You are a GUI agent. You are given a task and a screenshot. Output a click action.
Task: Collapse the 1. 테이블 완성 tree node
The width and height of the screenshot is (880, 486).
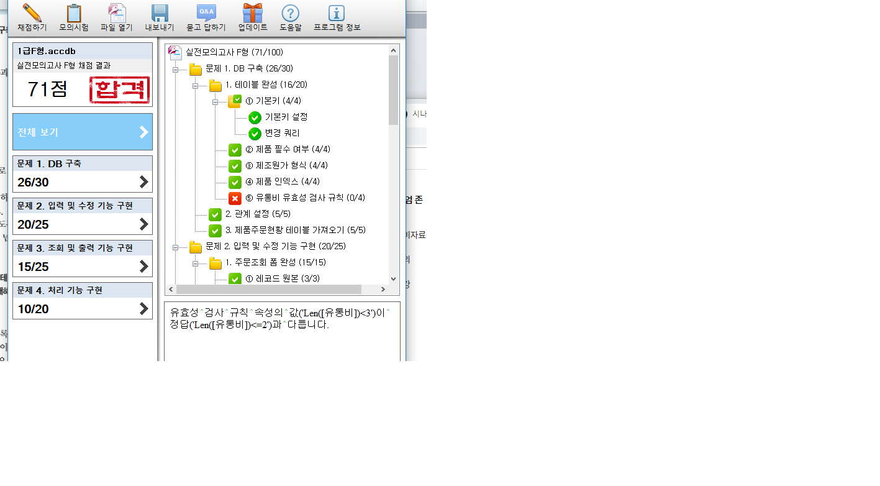click(195, 85)
